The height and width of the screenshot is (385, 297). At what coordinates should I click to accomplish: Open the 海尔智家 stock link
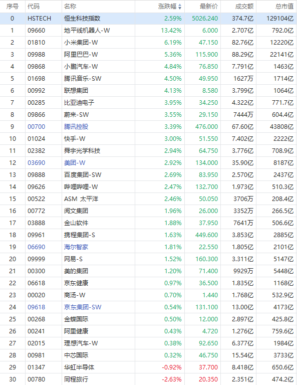76,247
